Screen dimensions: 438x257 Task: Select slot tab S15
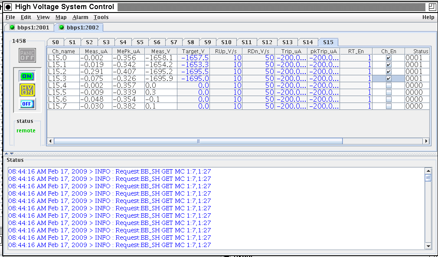click(328, 42)
